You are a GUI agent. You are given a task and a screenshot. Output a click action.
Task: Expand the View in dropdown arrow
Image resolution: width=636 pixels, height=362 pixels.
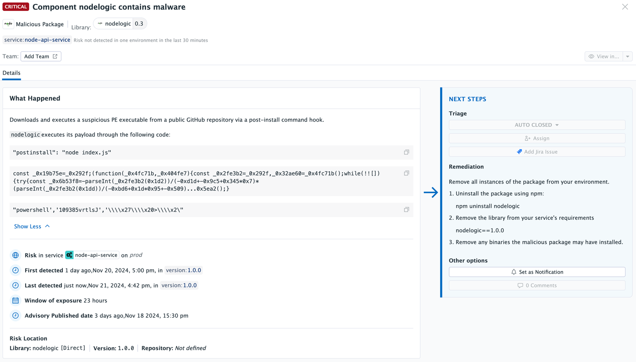627,56
